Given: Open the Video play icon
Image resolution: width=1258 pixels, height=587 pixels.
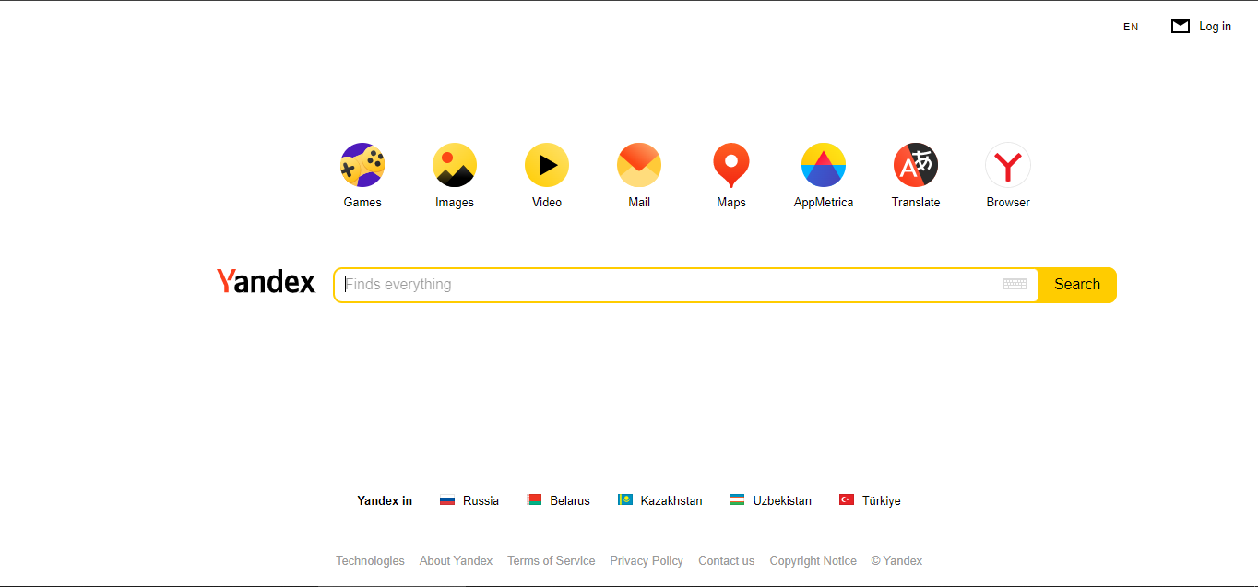Looking at the screenshot, I should point(547,165).
